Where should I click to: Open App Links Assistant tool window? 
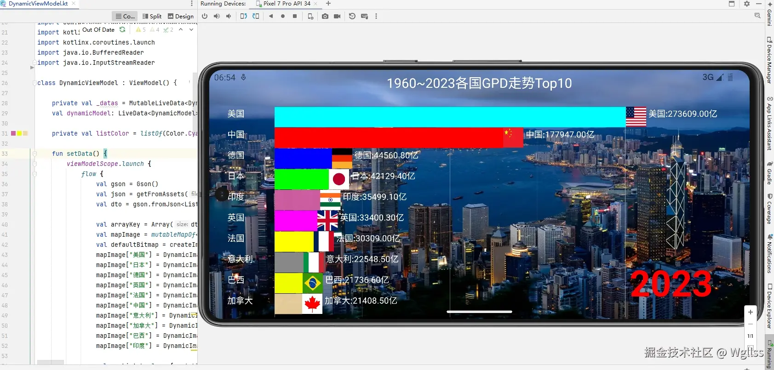coord(769,123)
